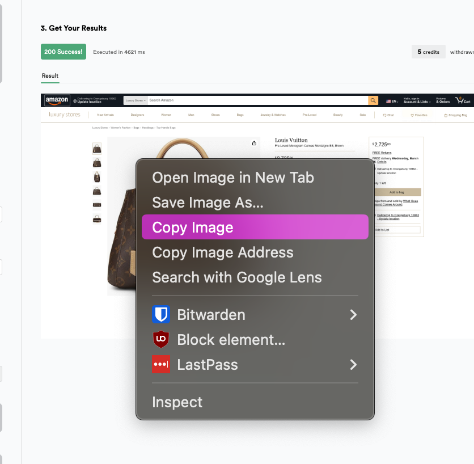Click the Designers nav link
Screen dimensions: 474x464
(137, 115)
